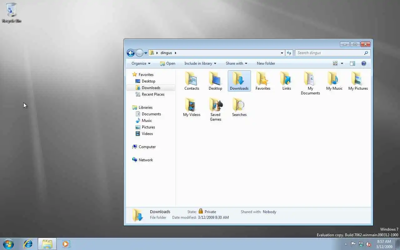Open the Organize dropdown menu
400x250 pixels.
(141, 63)
